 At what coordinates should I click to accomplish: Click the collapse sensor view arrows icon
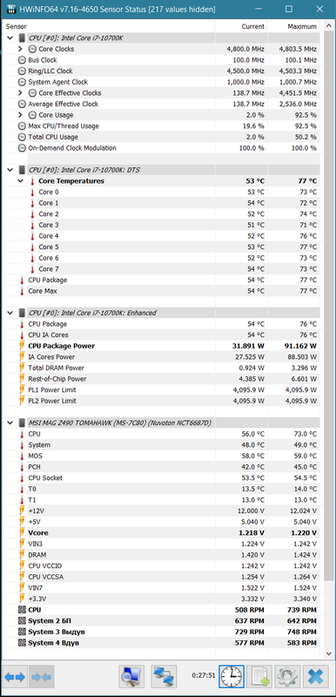point(42,677)
